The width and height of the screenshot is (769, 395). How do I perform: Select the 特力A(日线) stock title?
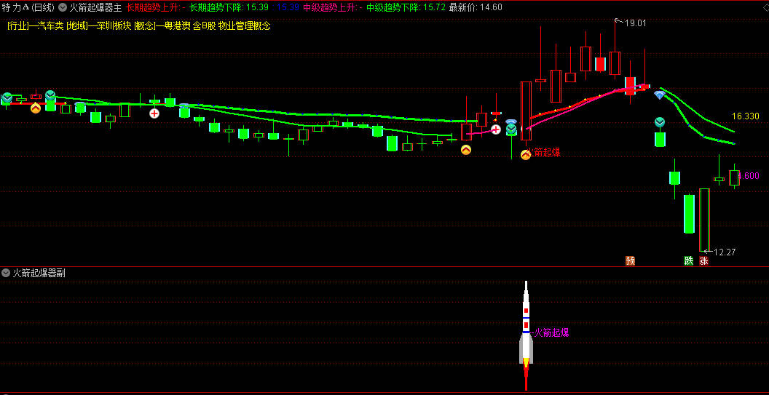[28, 7]
